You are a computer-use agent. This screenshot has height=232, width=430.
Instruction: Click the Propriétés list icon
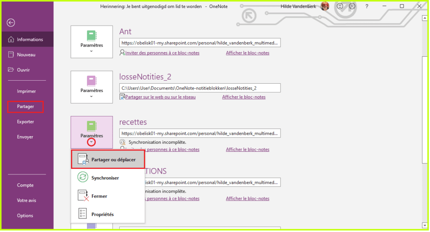pos(83,214)
